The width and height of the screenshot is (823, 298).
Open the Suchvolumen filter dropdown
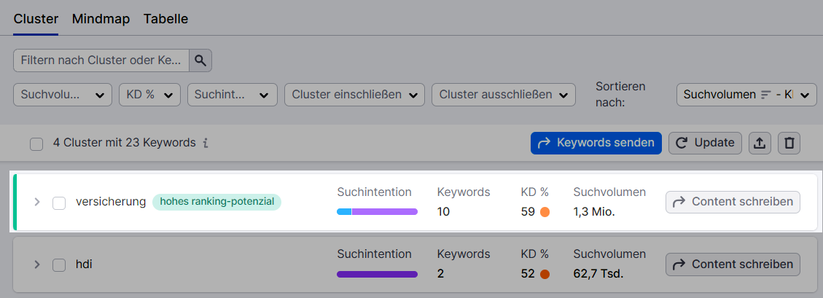pyautogui.click(x=63, y=95)
